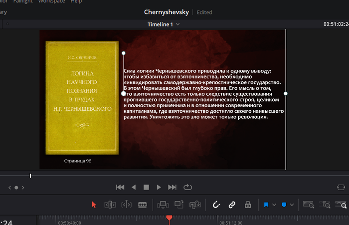Click the left middle text box handle

pyautogui.click(x=124, y=94)
